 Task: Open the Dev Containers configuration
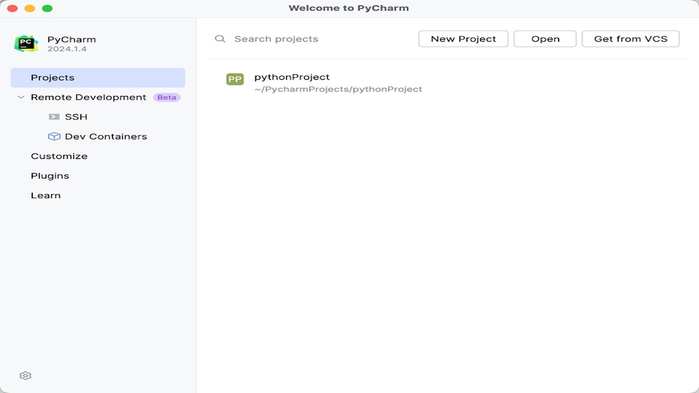pyautogui.click(x=105, y=136)
